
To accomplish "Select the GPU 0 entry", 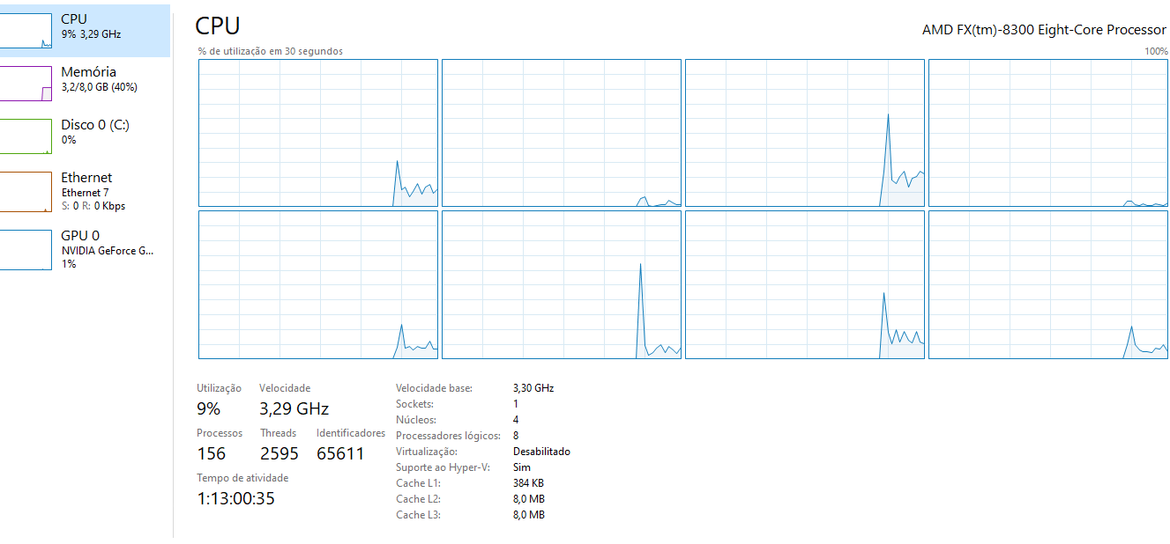I will point(85,249).
